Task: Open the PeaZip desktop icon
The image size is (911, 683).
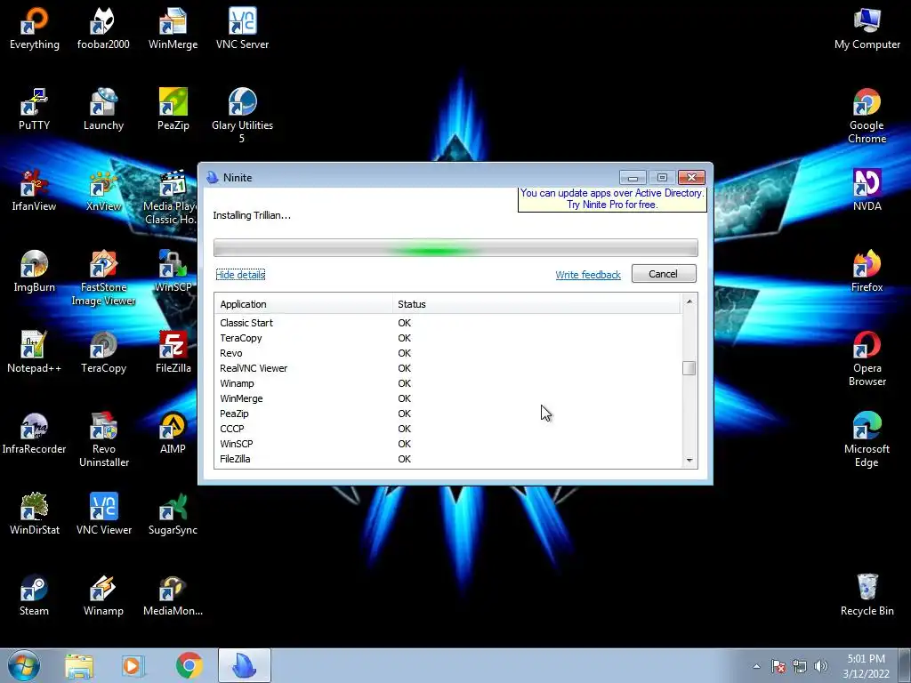Action: tap(173, 109)
